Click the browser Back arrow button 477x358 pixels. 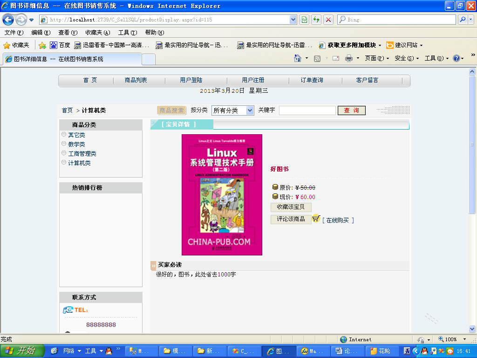[x=8, y=20]
